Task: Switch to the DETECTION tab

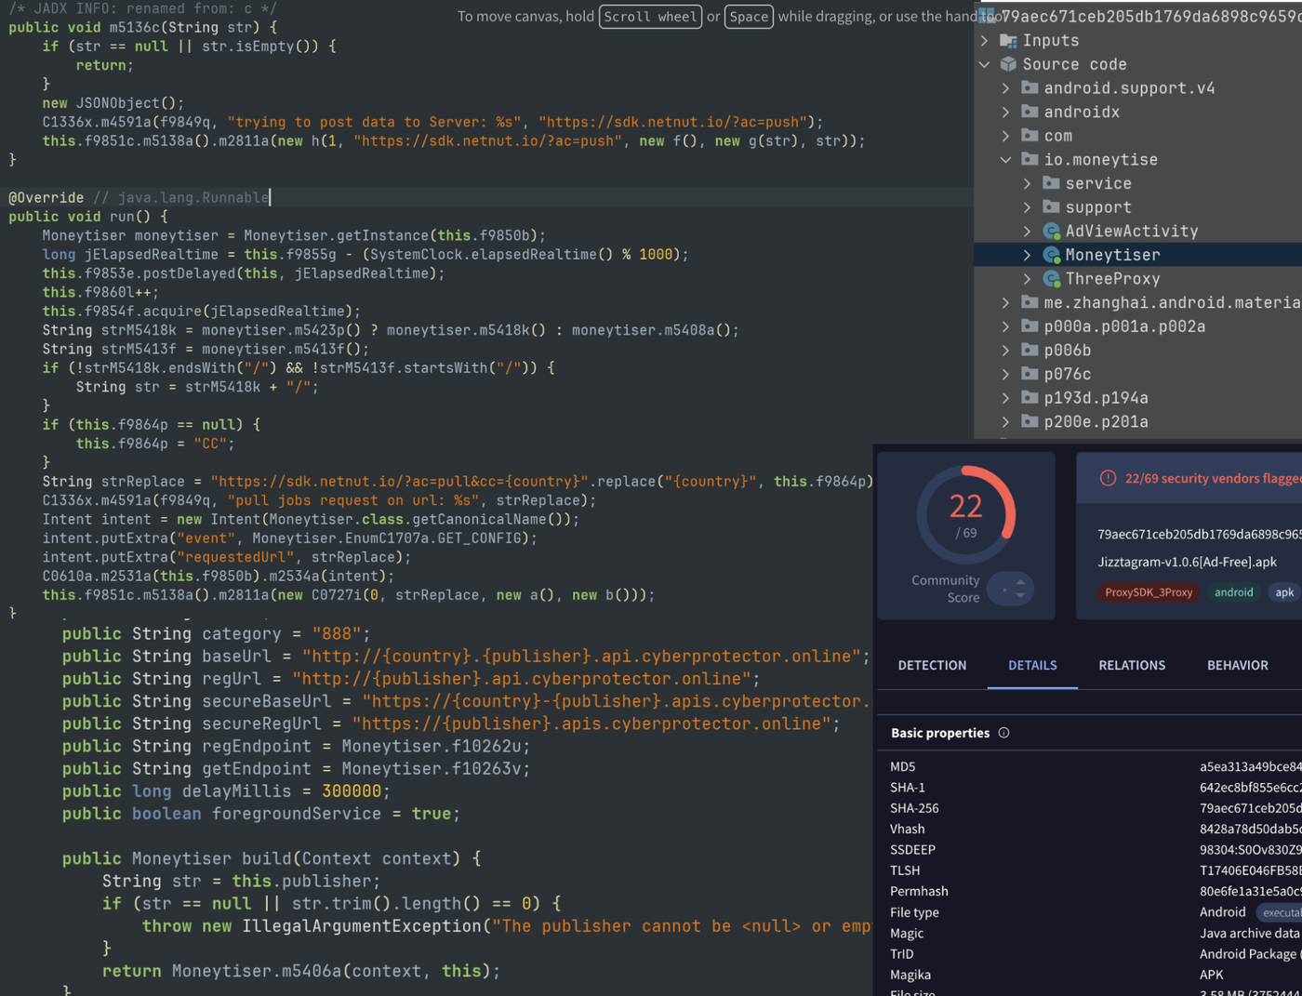Action: [x=932, y=665]
